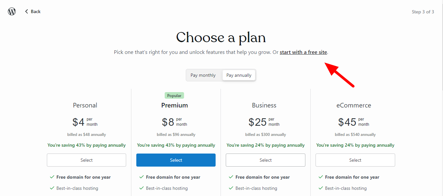Click the Premium plan heading
Image resolution: width=443 pixels, height=196 pixels.
175,106
